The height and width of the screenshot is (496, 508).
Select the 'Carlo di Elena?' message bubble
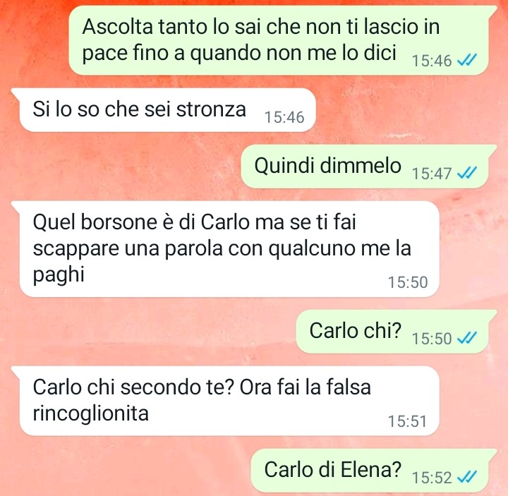[x=374, y=471]
